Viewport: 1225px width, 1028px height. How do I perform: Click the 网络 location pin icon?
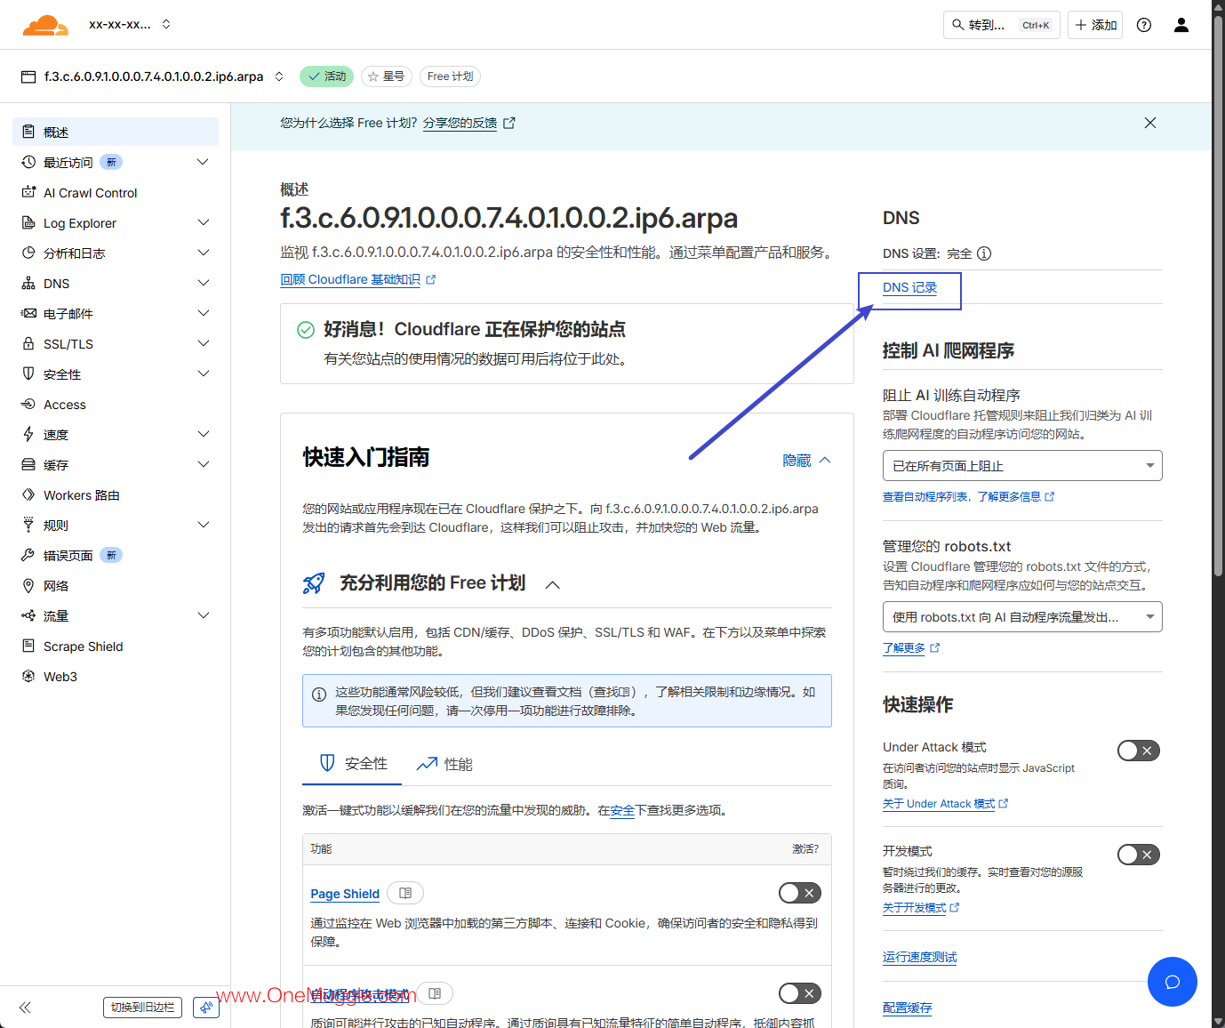(x=28, y=585)
